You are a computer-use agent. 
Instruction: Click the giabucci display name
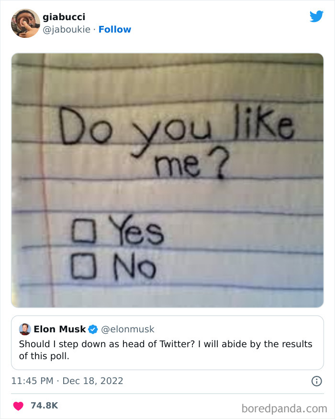(64, 16)
